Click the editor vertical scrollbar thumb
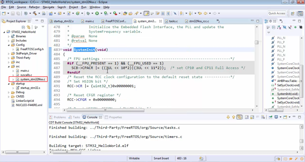The image size is (305, 162). (257, 42)
